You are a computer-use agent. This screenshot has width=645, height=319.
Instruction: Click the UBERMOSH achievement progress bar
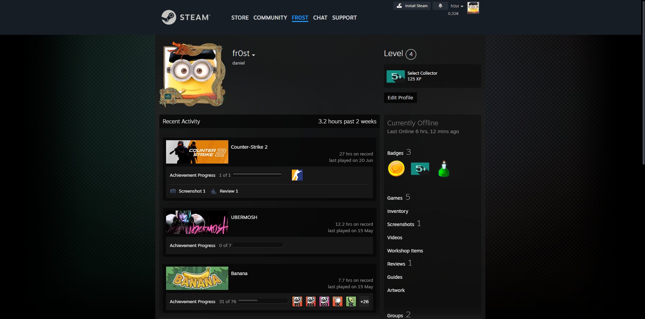click(258, 245)
